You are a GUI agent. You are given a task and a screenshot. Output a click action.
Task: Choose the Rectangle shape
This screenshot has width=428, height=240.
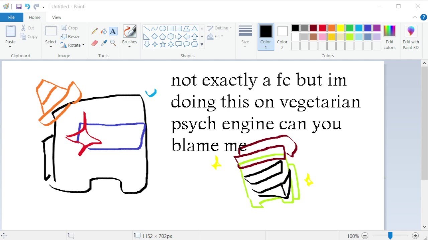coord(171,28)
